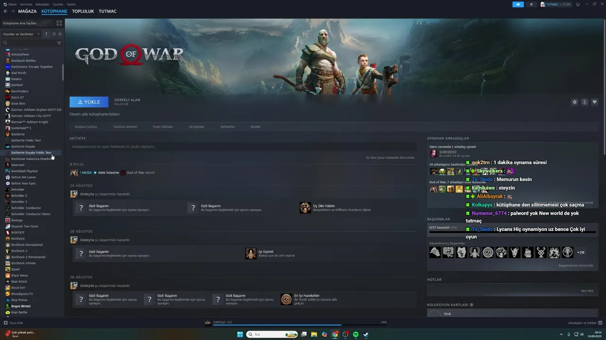Open advanced library filter options icon
Viewport: 606px width, 340px height.
pyautogui.click(x=59, y=43)
